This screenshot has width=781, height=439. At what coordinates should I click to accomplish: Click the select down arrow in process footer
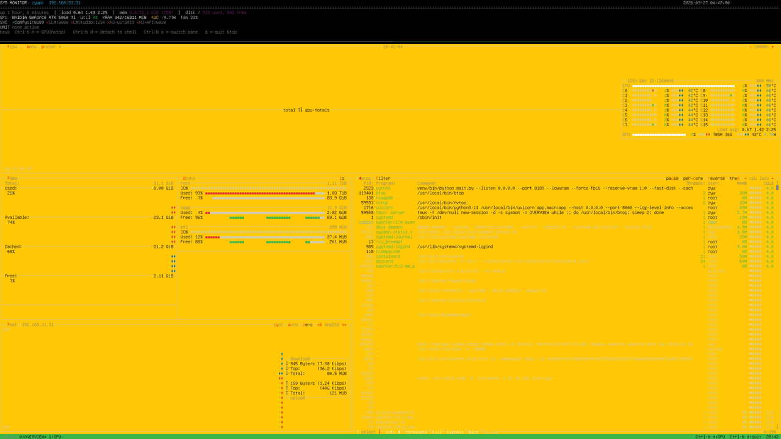pos(380,432)
